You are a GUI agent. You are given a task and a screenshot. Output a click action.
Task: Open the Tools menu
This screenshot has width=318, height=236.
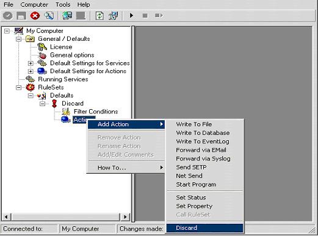click(x=63, y=4)
